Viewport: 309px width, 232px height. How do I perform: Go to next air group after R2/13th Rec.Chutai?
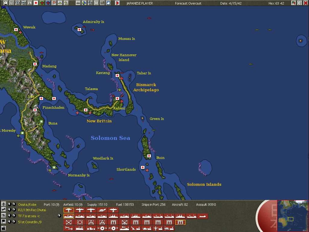14,210
